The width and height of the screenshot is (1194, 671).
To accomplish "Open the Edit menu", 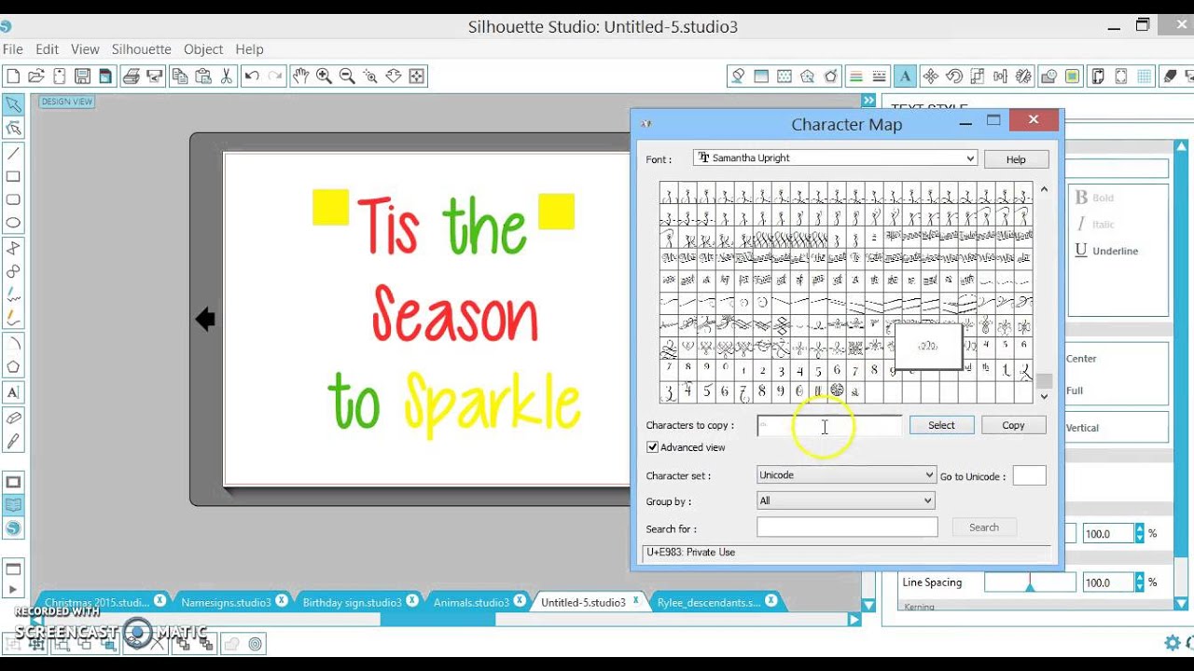I will click(x=48, y=49).
